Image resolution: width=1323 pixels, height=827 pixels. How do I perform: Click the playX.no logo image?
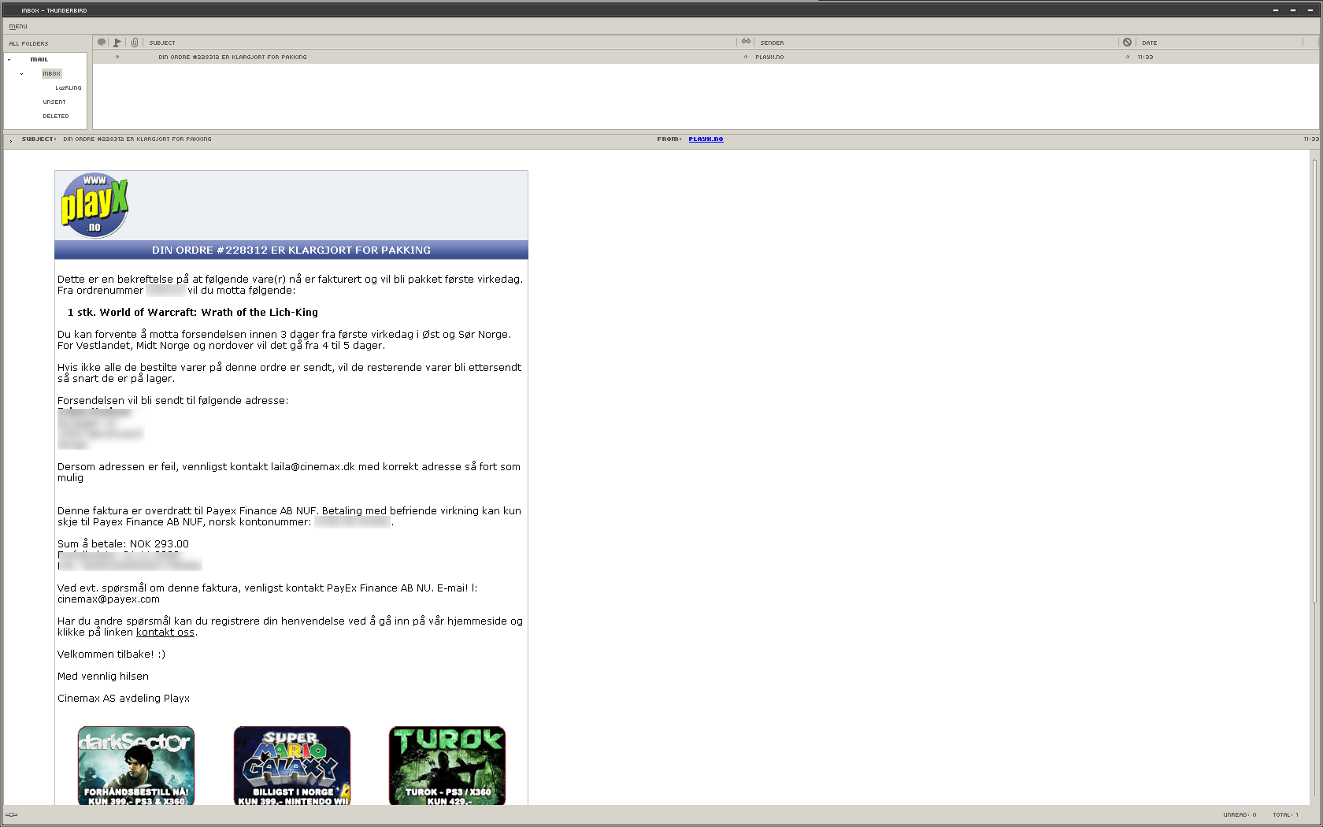pos(94,206)
